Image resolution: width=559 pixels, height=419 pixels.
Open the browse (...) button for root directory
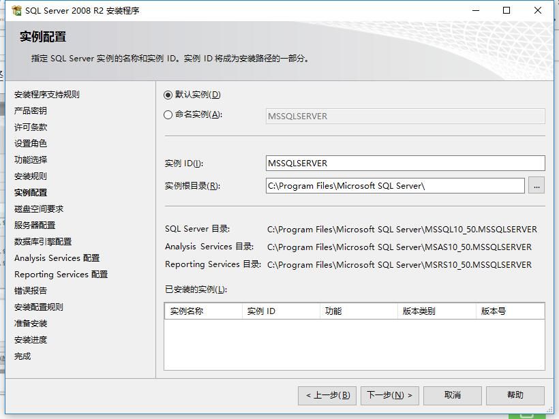click(537, 185)
